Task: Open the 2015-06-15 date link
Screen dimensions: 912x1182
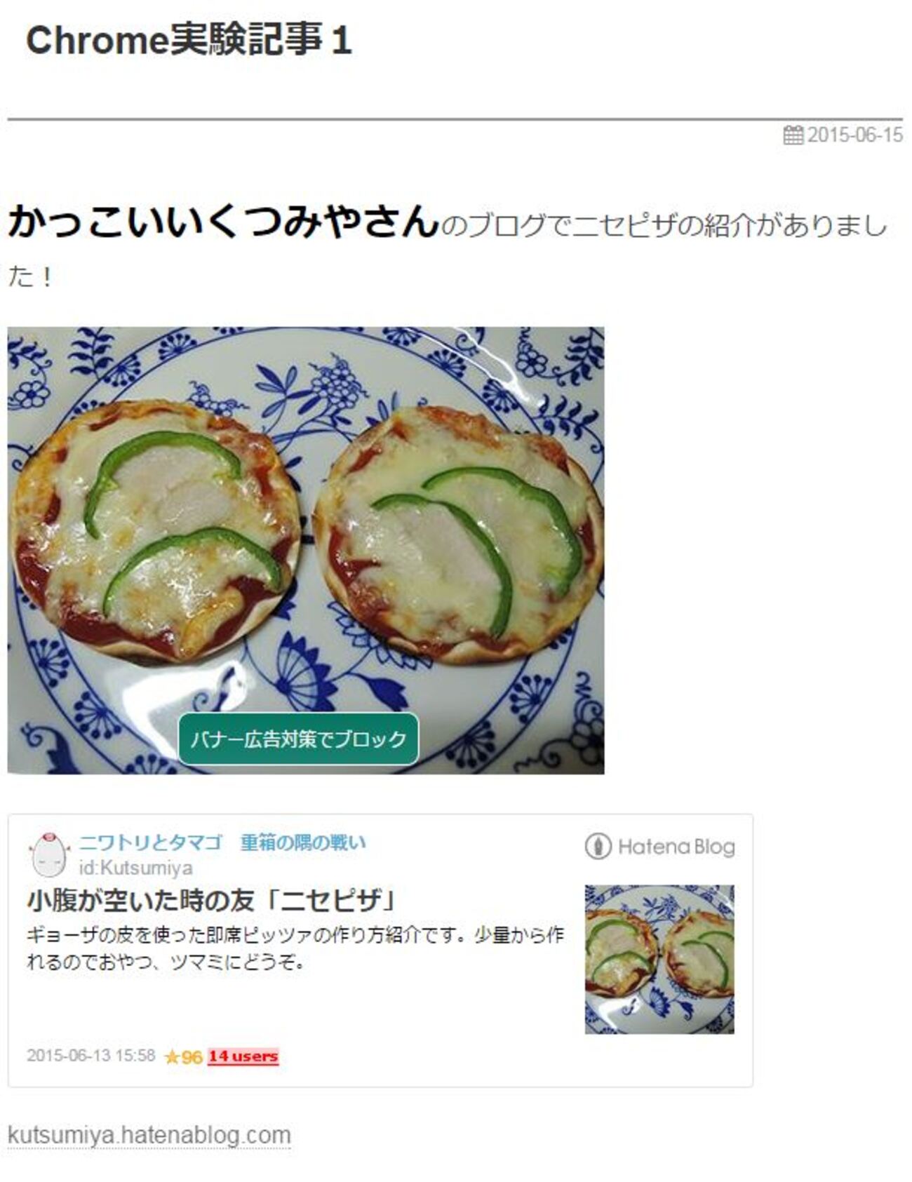Action: 854,135
